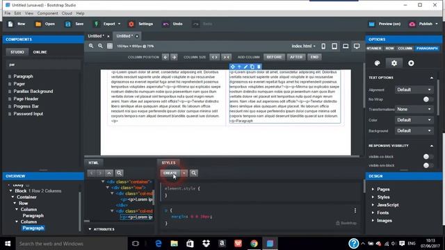Viewport: 445px width, 250px height.
Task: Decrease column size with shrink arrows
Action: point(227,57)
